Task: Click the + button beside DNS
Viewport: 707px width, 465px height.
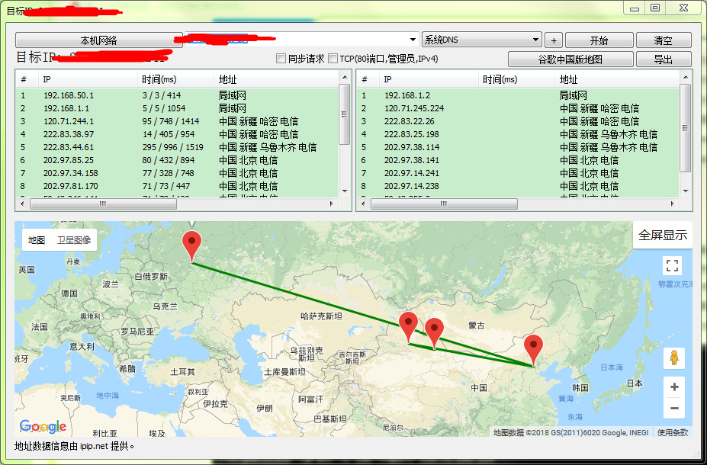Action: click(554, 40)
